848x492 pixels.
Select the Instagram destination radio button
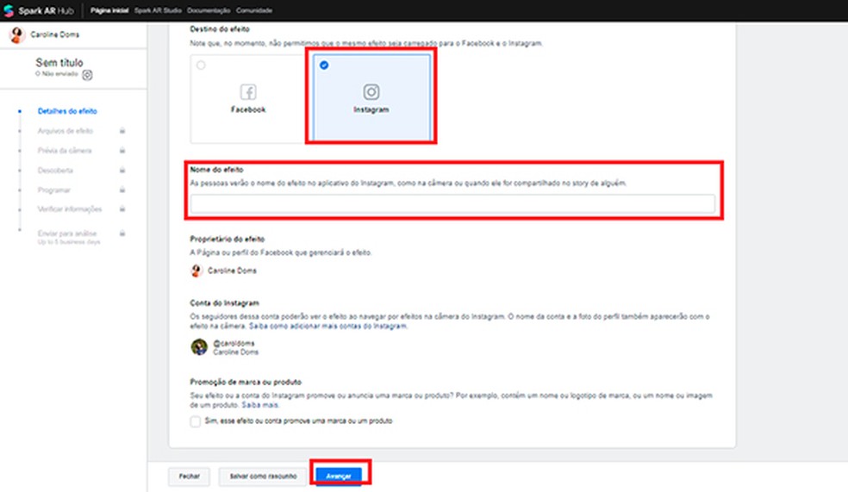(x=324, y=65)
